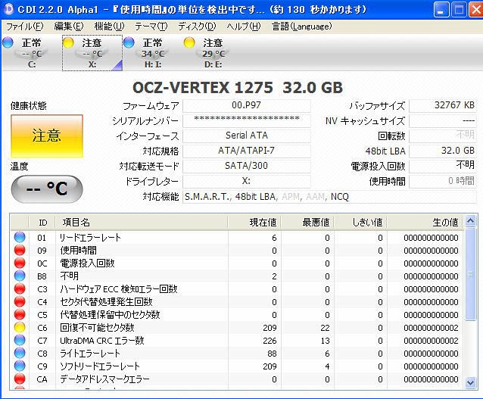Select row 回復不可能セクタ数
This screenshot has height=399, width=483.
coord(237,328)
